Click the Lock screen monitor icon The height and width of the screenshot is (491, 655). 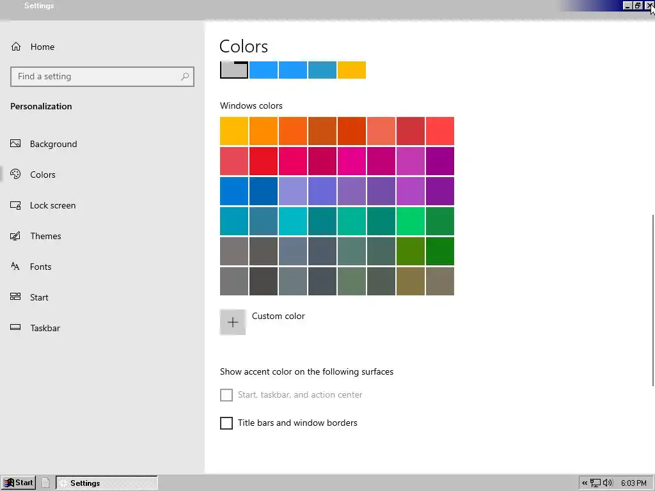tap(16, 205)
